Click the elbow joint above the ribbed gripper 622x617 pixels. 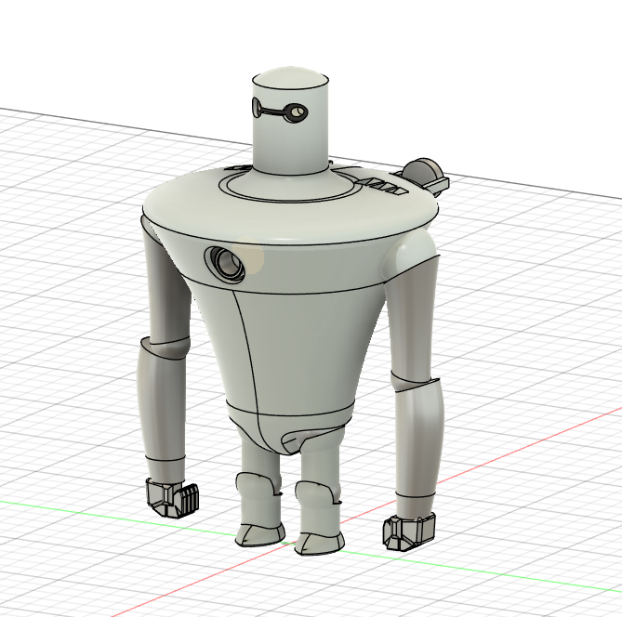coord(165,348)
